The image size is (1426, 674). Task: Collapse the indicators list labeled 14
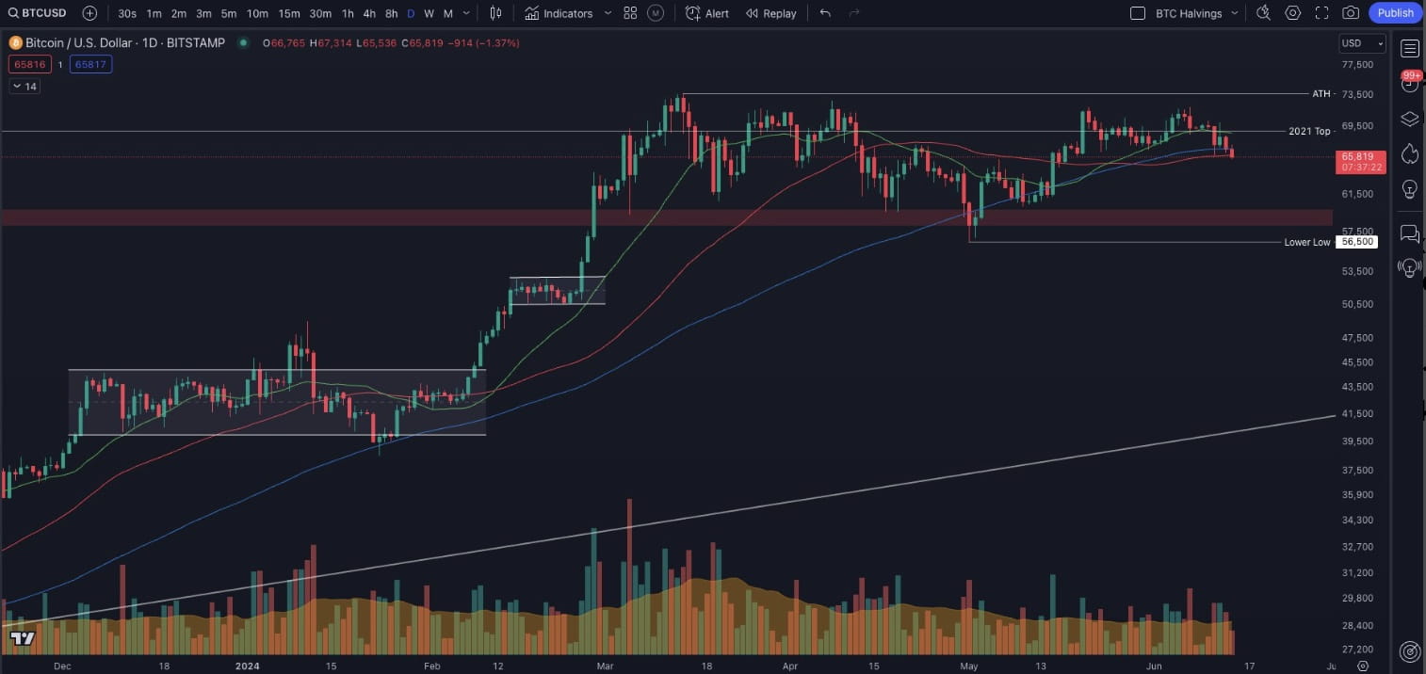[x=24, y=86]
